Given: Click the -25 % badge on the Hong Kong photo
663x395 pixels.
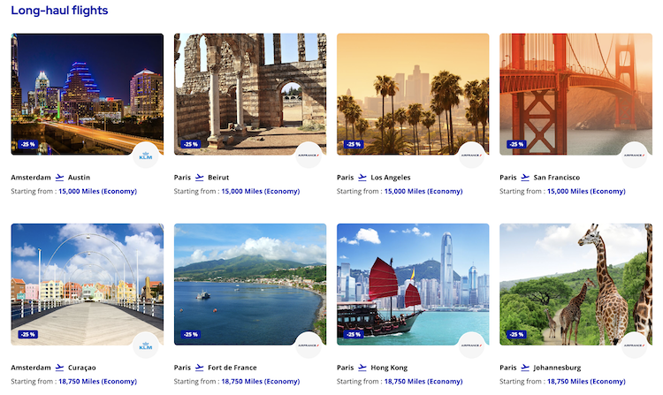Looking at the screenshot, I should click(x=354, y=335).
